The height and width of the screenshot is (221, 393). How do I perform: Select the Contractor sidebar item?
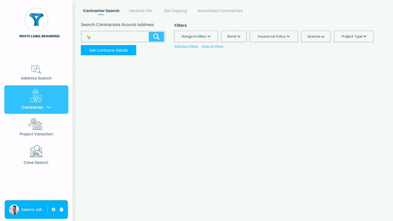coord(36,100)
